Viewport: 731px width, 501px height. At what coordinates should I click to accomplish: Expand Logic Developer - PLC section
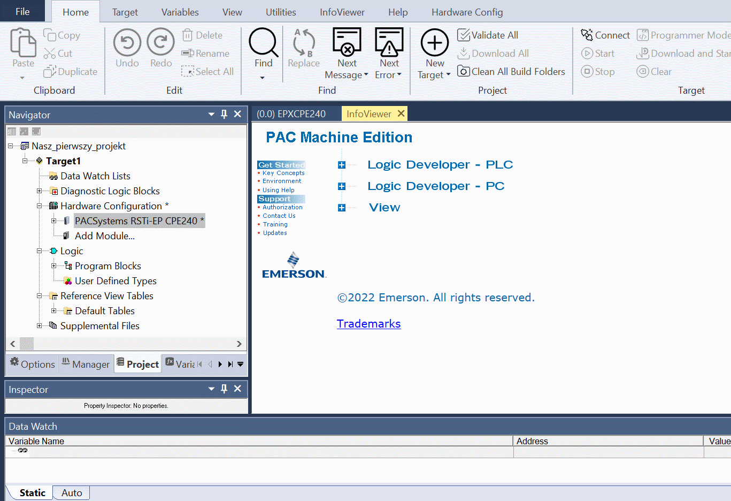pos(342,165)
